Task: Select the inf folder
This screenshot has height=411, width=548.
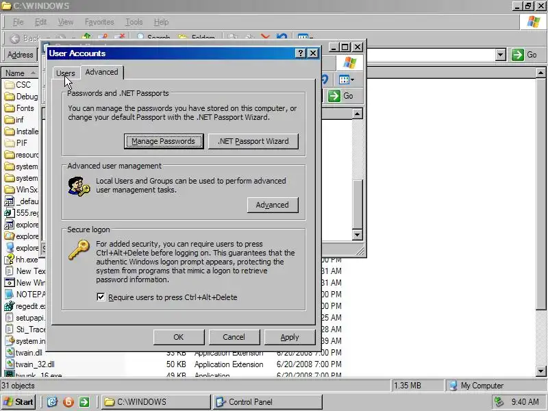Action: coord(14,119)
